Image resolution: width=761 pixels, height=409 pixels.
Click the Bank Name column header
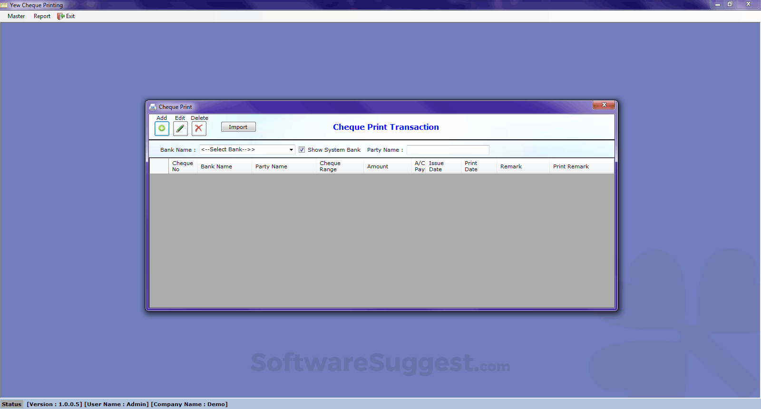point(216,166)
